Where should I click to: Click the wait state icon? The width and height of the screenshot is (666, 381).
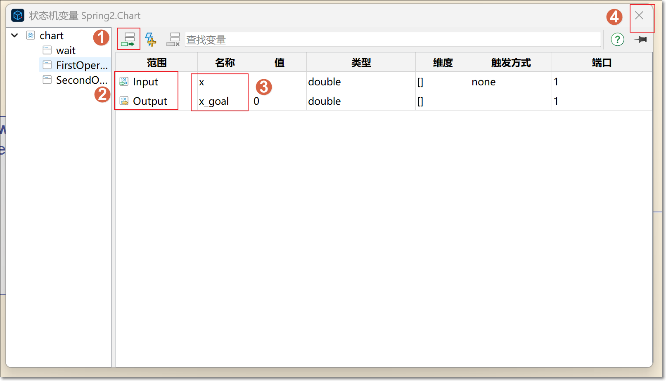click(47, 50)
